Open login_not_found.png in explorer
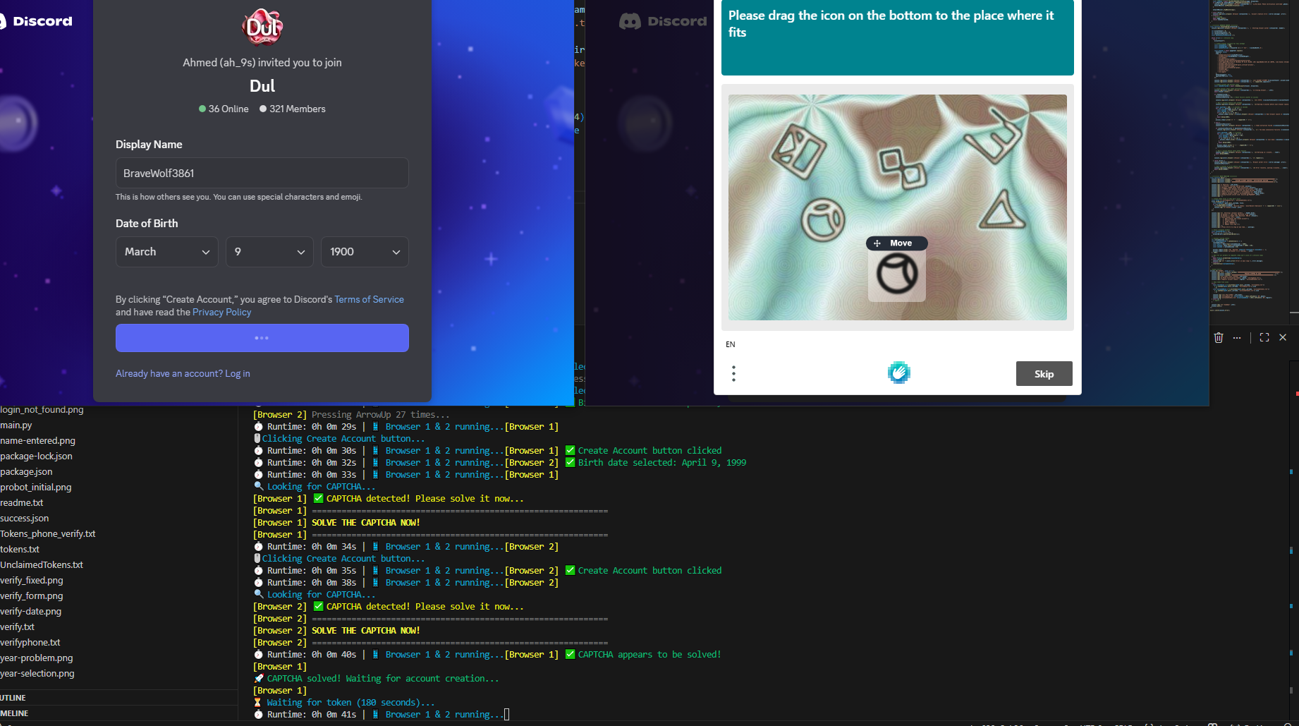The height and width of the screenshot is (726, 1299). [42, 409]
